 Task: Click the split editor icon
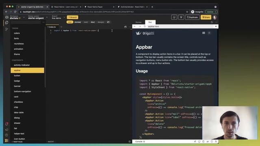[x=126, y=27]
